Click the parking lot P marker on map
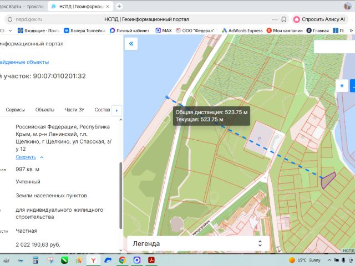This screenshot has width=355, height=266. [x=260, y=139]
